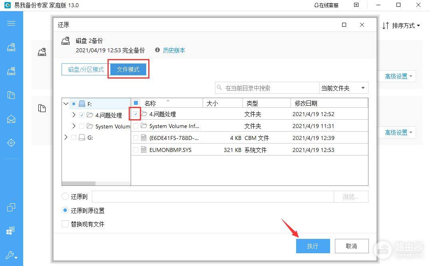
Task: Select the 文件模式 tab
Action: 128,69
